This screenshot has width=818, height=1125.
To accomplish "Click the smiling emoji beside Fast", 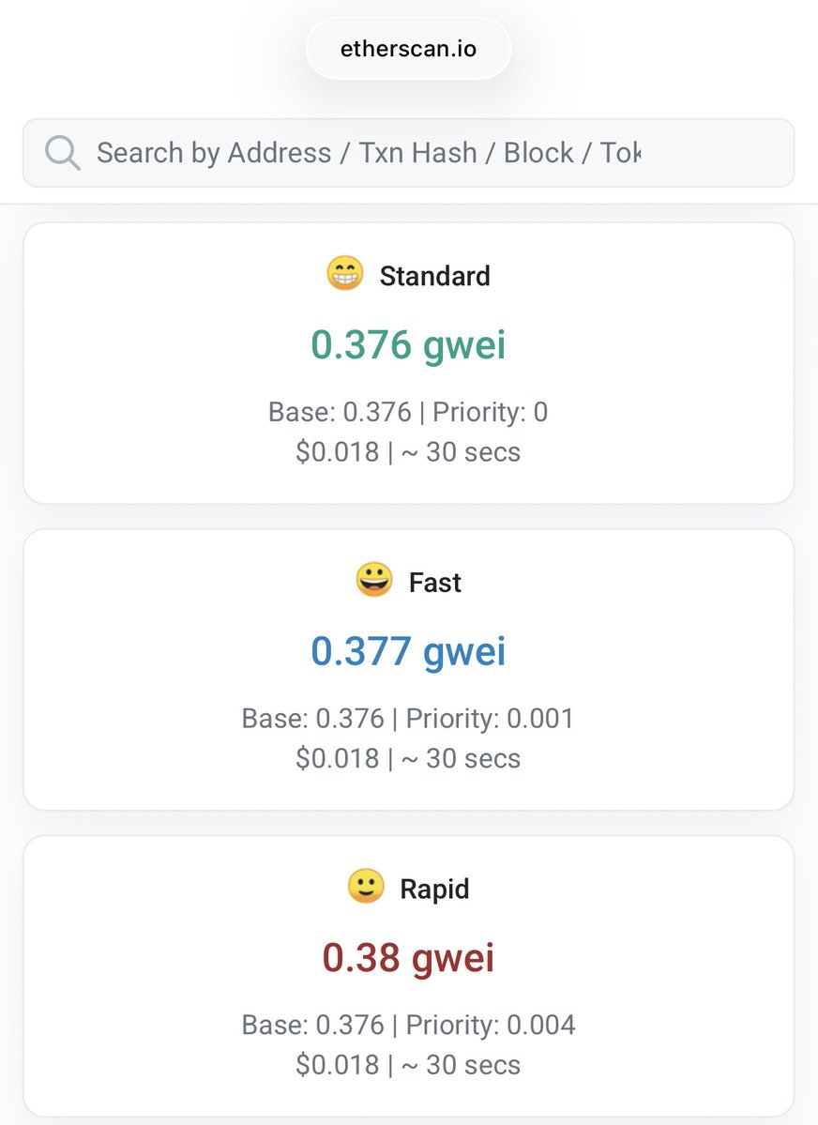I will [373, 581].
